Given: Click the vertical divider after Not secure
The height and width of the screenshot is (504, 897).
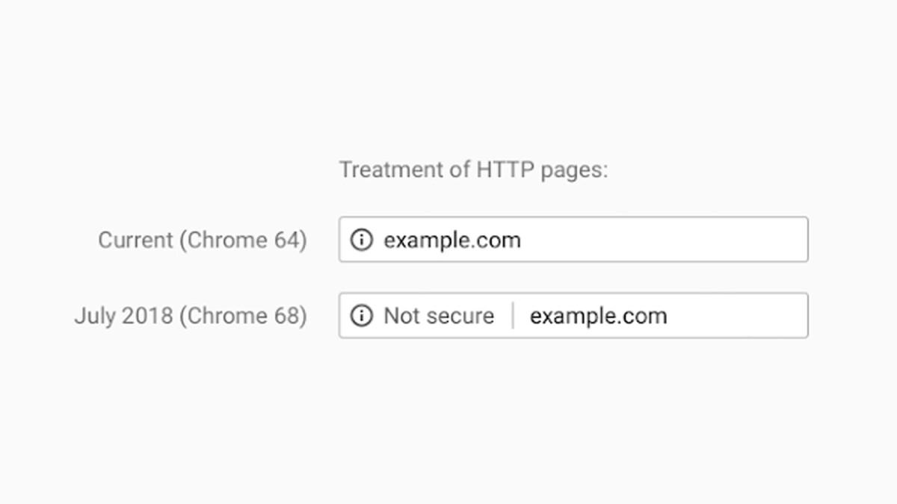Looking at the screenshot, I should pos(513,316).
